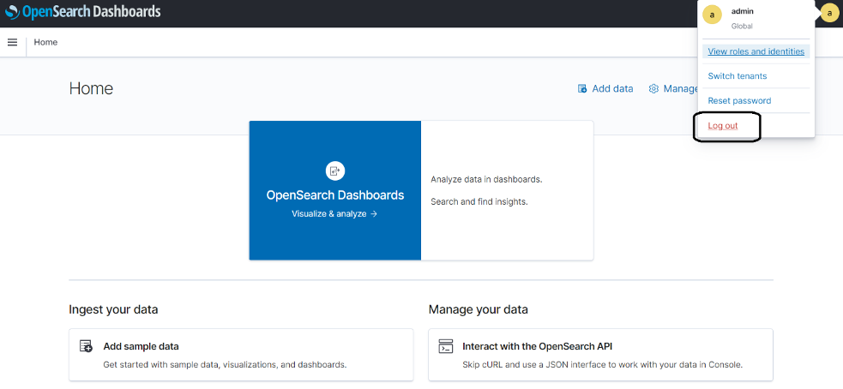Viewport: 843px width, 389px height.
Task: Click the admin username in popup
Action: (742, 11)
